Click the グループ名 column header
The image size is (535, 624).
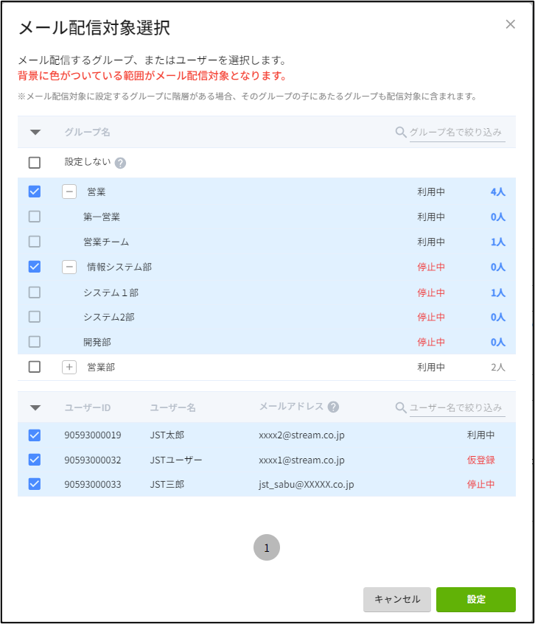pyautogui.click(x=87, y=133)
